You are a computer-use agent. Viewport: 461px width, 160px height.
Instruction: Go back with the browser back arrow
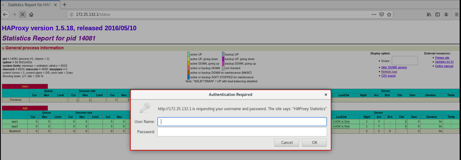click(x=5, y=14)
